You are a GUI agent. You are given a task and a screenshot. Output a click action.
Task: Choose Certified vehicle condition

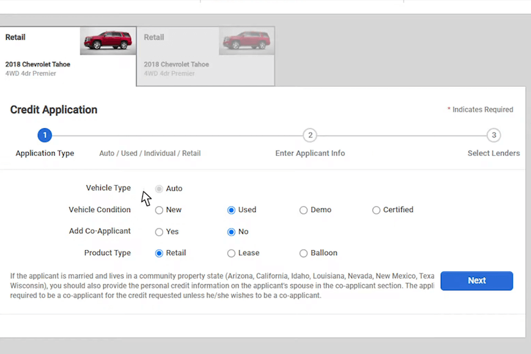(376, 210)
